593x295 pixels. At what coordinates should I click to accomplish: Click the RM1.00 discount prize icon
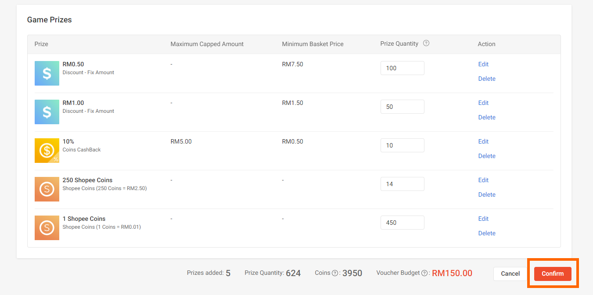(47, 112)
